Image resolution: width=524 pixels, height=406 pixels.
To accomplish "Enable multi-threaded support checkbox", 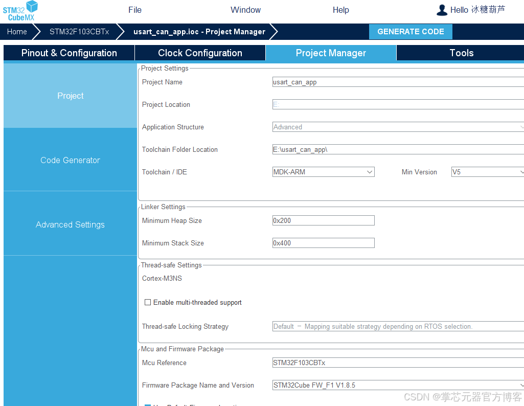I will (148, 302).
